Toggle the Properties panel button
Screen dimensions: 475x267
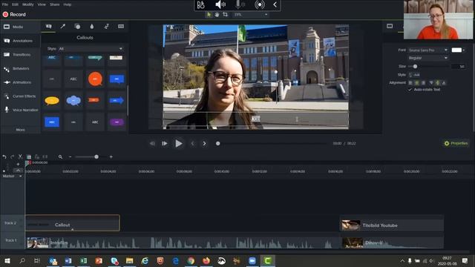456,143
